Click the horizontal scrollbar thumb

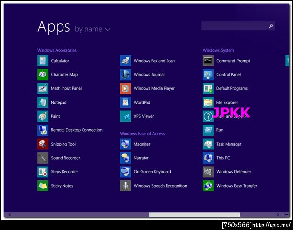194,215
